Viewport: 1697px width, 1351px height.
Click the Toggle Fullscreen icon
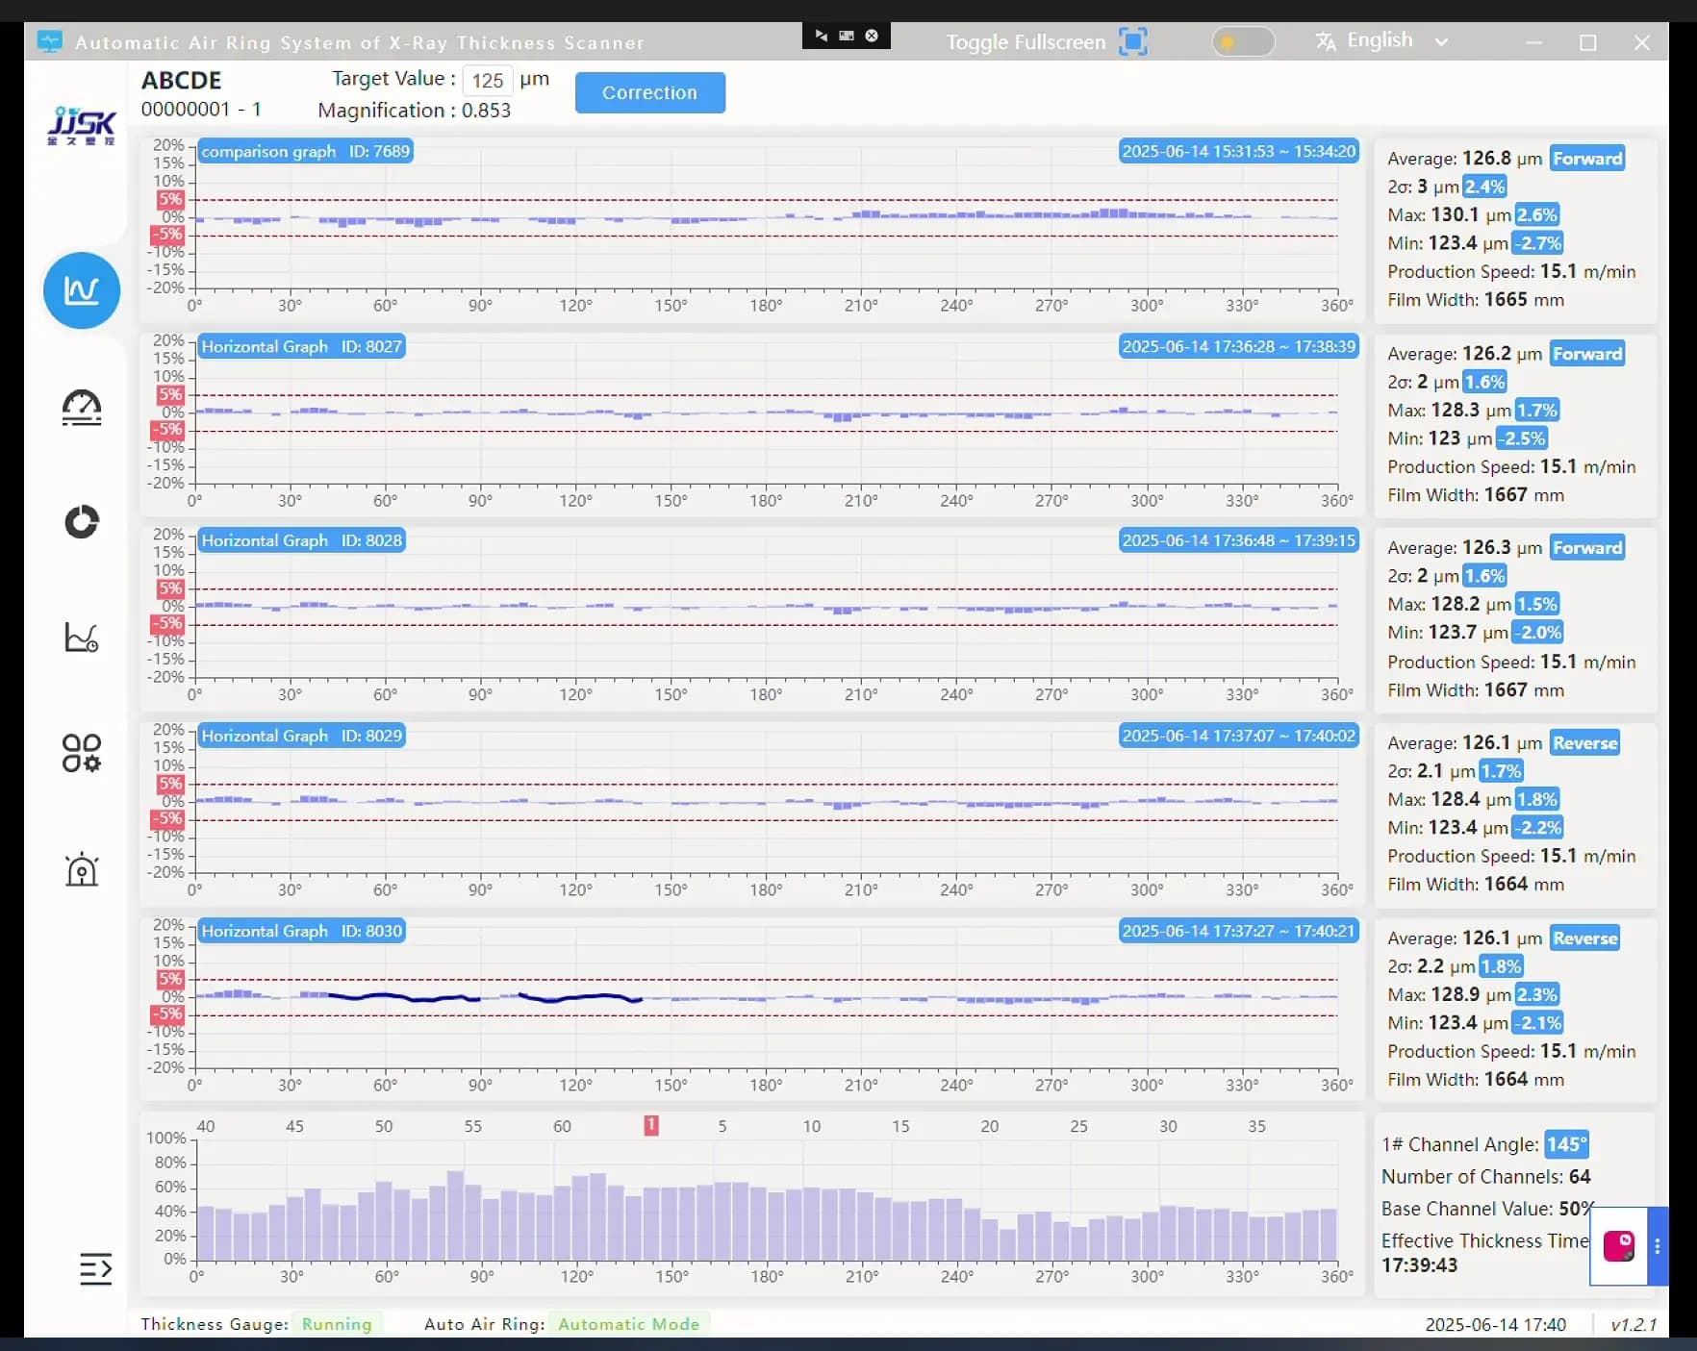[x=1133, y=41]
